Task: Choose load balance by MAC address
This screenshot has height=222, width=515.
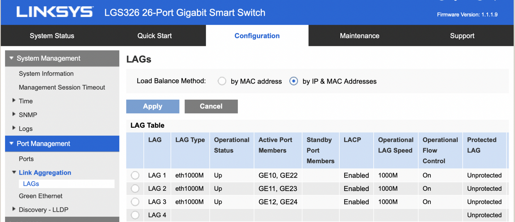Action: click(222, 81)
